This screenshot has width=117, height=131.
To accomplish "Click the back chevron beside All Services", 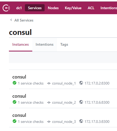I will (11, 20).
